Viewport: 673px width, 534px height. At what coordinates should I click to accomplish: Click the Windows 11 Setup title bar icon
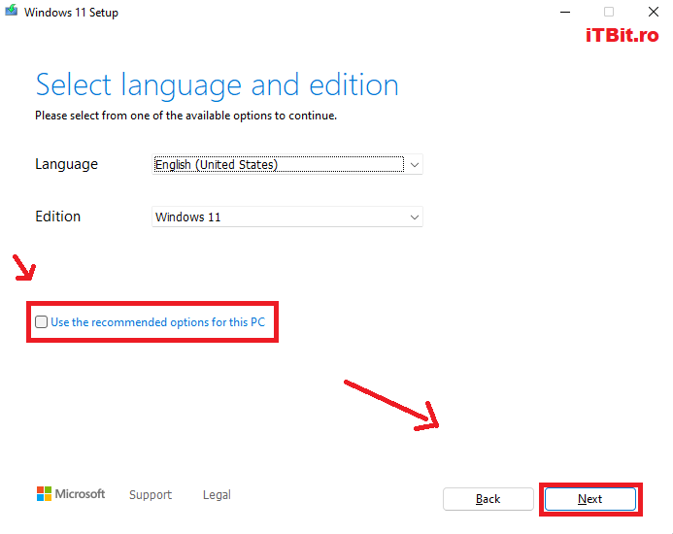pos(12,12)
